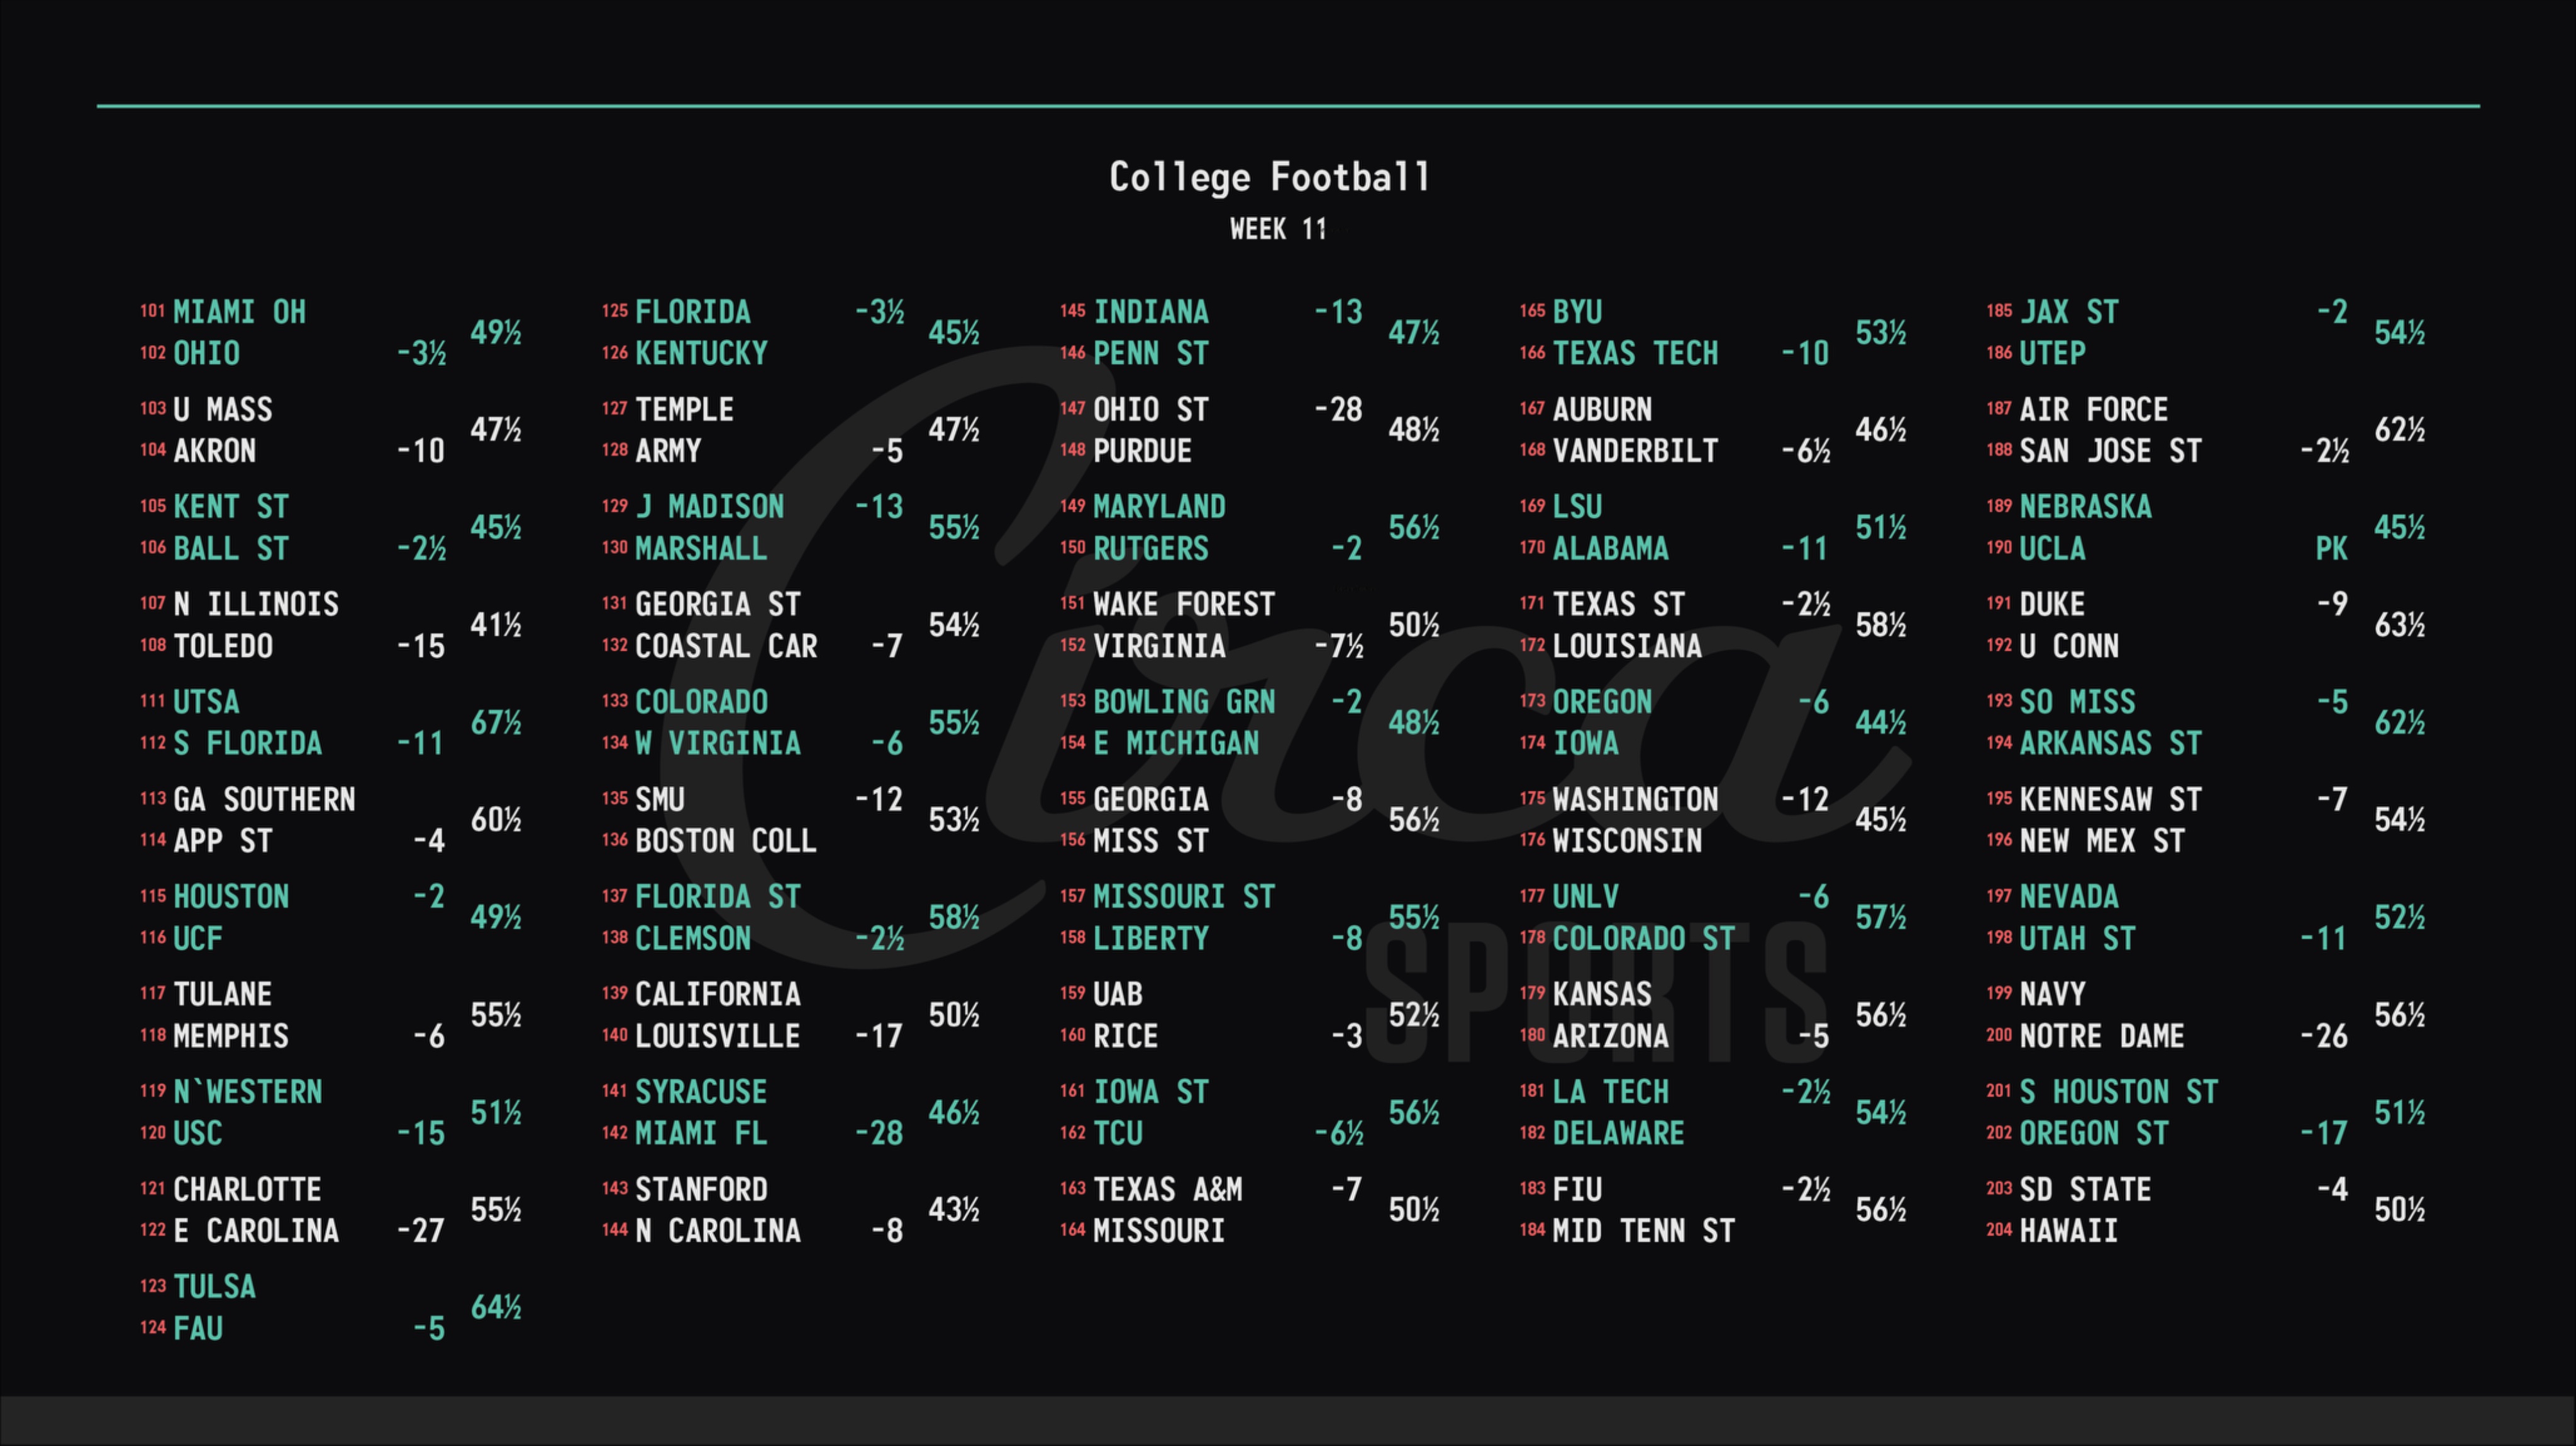Select the TULSA team name
Screen dimensions: 2576x1446
[x=214, y=1287]
